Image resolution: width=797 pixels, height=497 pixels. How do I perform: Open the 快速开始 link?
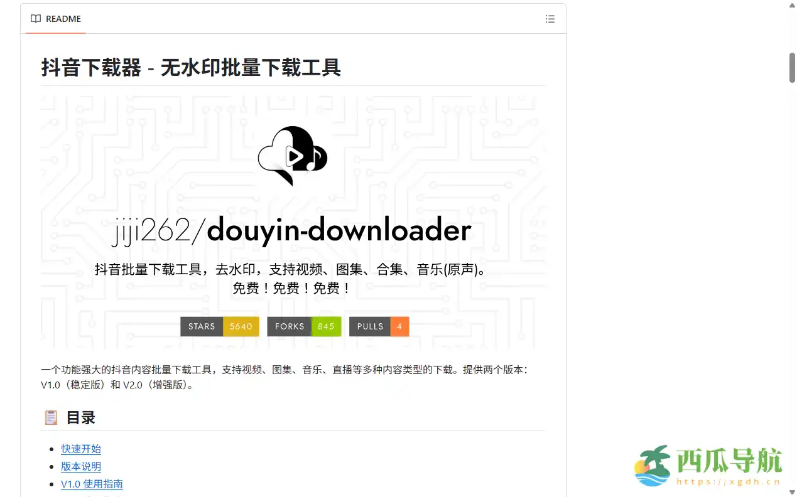(x=80, y=449)
